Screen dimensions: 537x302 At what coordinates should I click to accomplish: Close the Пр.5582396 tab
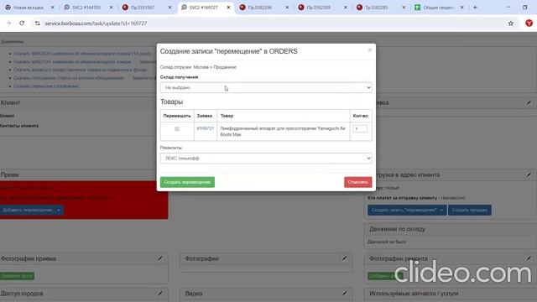tap(287, 8)
